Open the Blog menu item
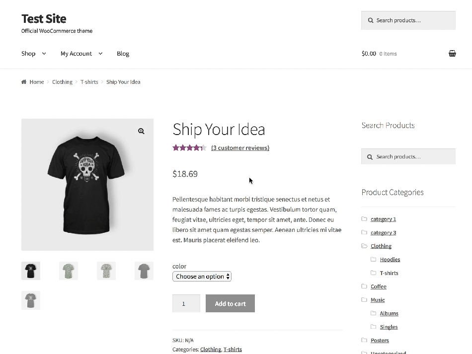The height and width of the screenshot is (354, 472). click(123, 54)
